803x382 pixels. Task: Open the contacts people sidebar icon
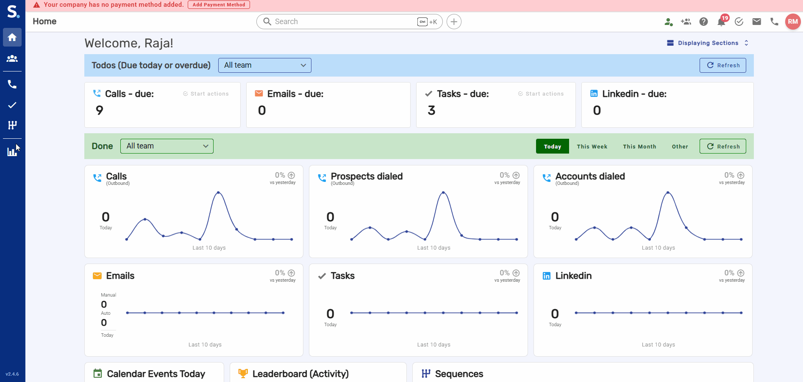(x=12, y=59)
